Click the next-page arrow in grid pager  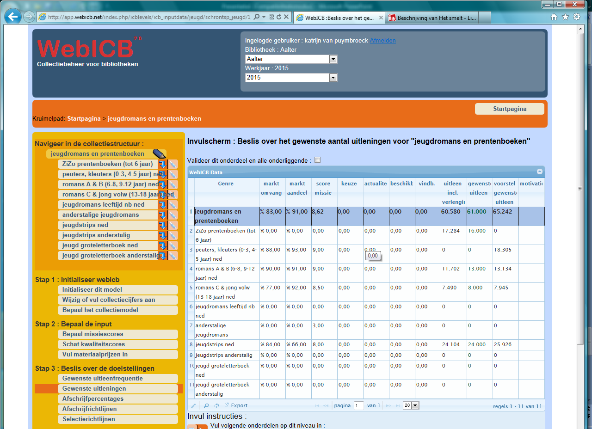388,405
